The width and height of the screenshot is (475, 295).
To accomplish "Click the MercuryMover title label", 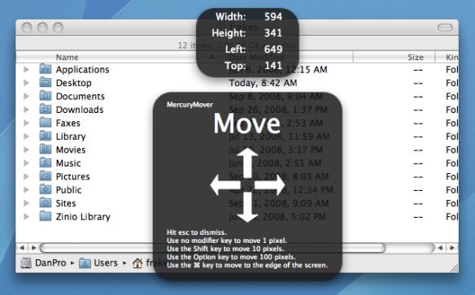I will coord(190,105).
